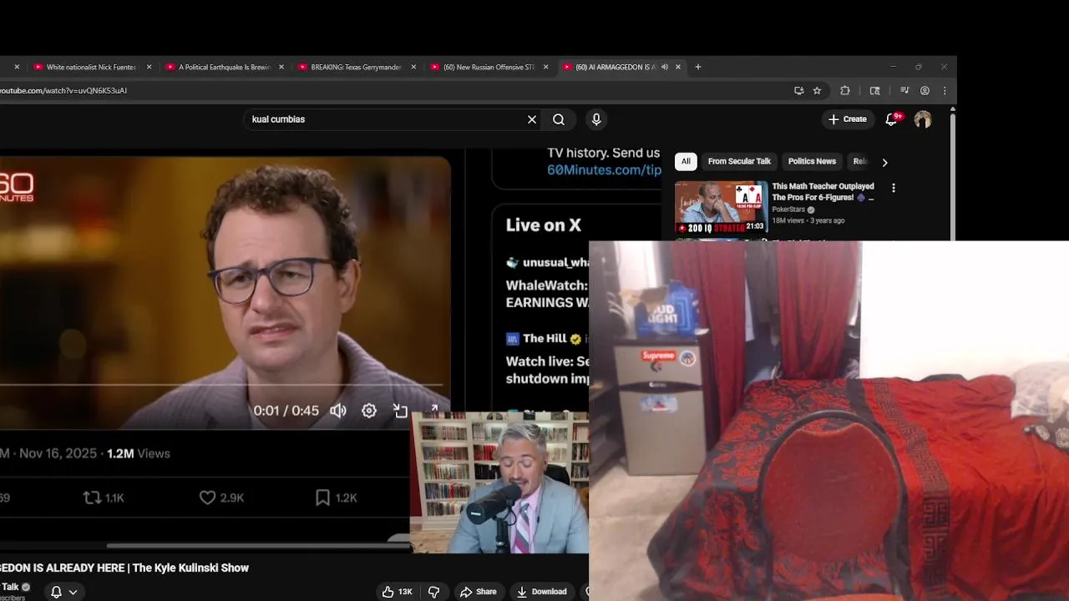Like the video with 13K thumbs up

coord(397,592)
